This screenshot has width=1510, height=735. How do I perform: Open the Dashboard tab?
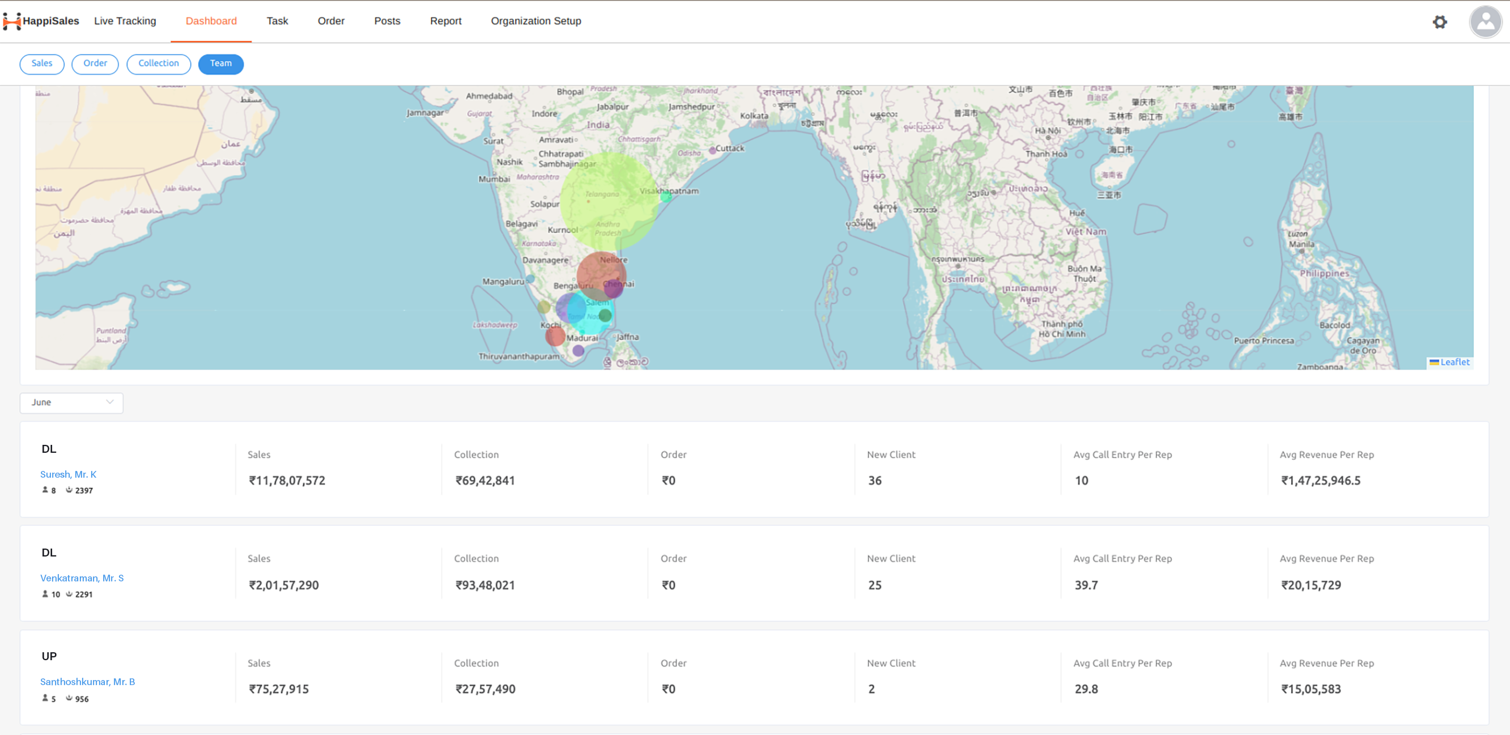click(211, 21)
